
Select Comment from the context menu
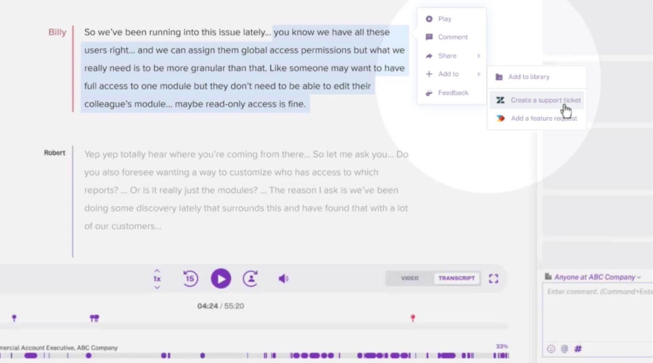[x=452, y=37]
